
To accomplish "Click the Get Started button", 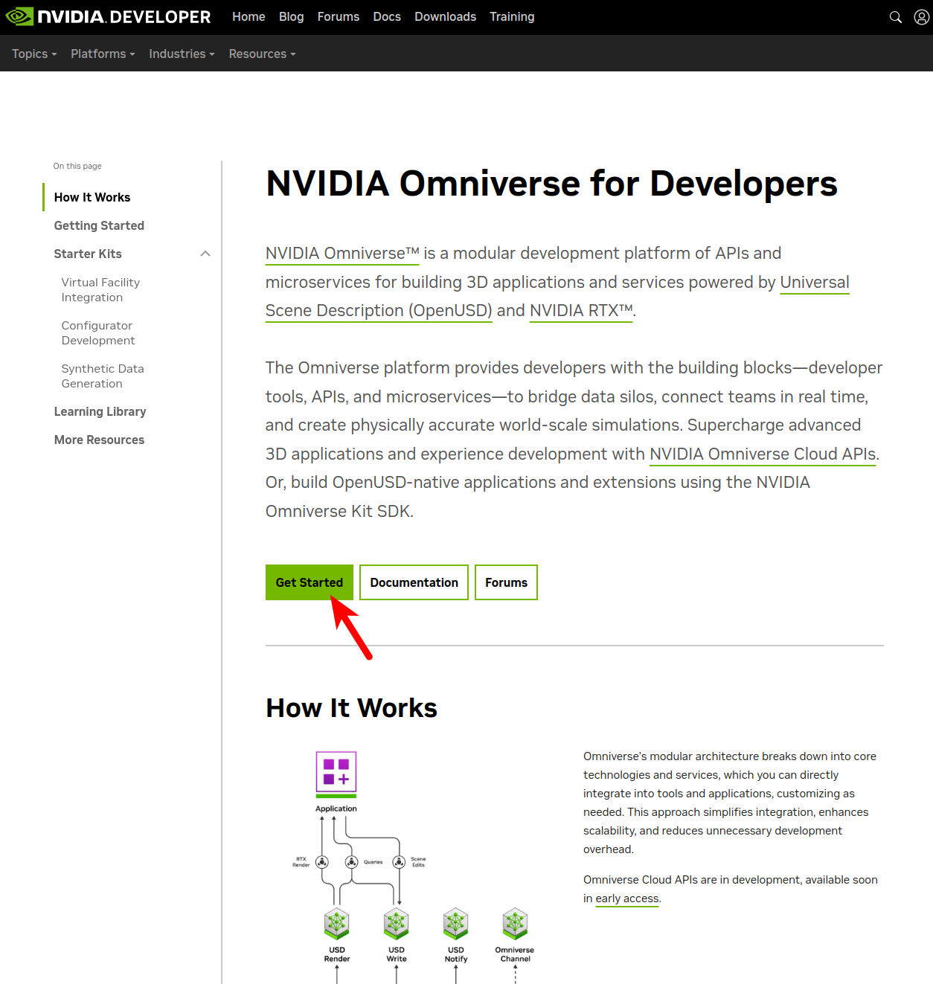I will (310, 582).
